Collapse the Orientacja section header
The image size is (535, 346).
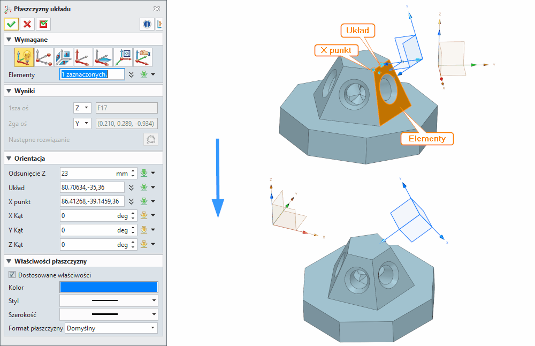(x=9, y=159)
